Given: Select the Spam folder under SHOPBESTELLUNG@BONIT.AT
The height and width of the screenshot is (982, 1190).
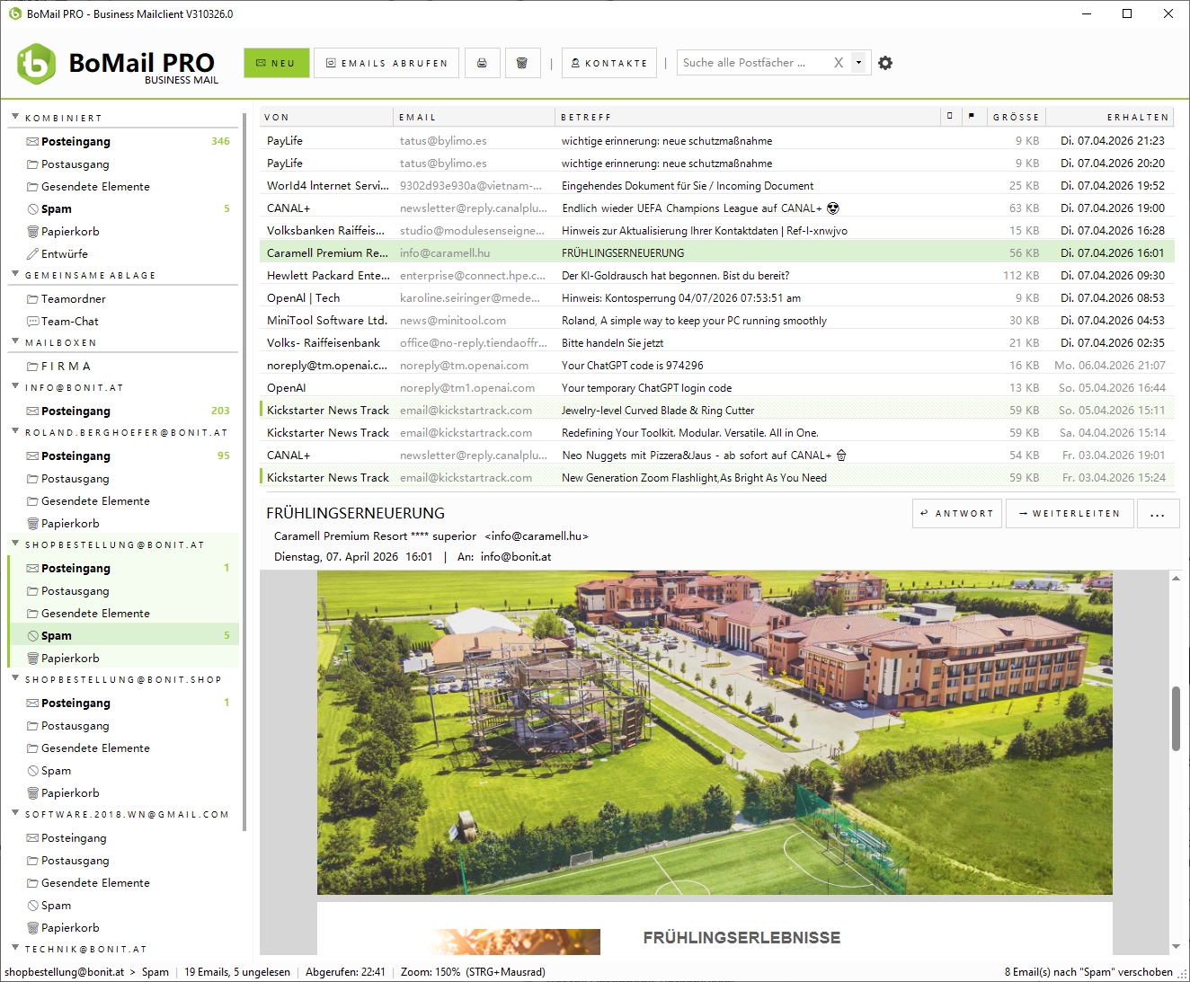Looking at the screenshot, I should pos(56,635).
